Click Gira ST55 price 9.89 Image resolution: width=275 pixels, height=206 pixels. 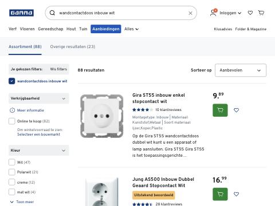click(218, 96)
